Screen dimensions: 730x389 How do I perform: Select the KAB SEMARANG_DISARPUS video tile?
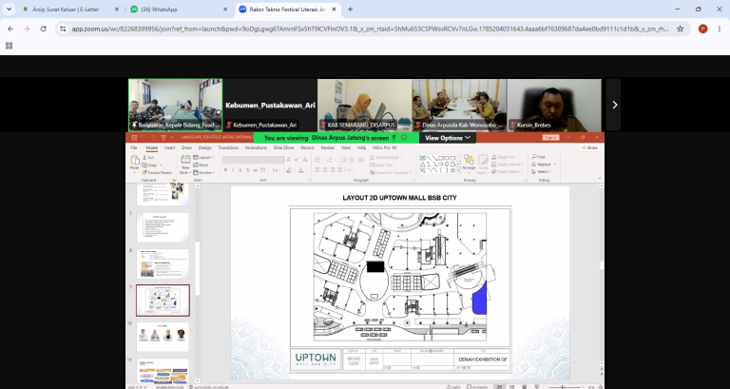[x=365, y=105]
